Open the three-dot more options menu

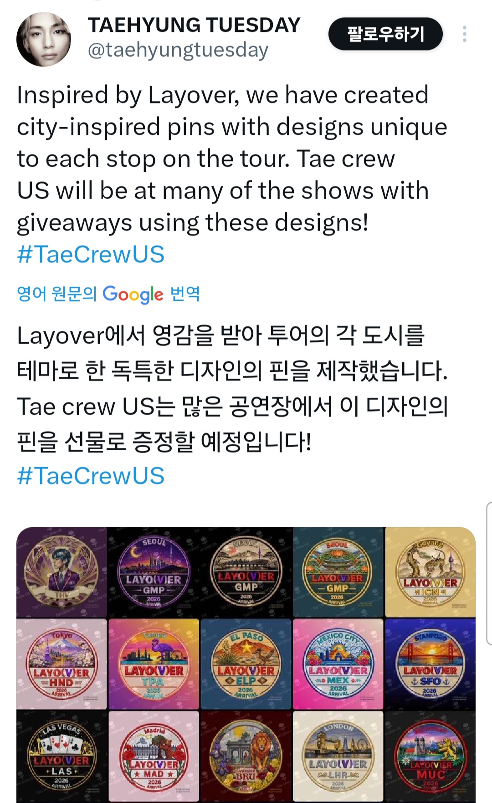[x=464, y=34]
